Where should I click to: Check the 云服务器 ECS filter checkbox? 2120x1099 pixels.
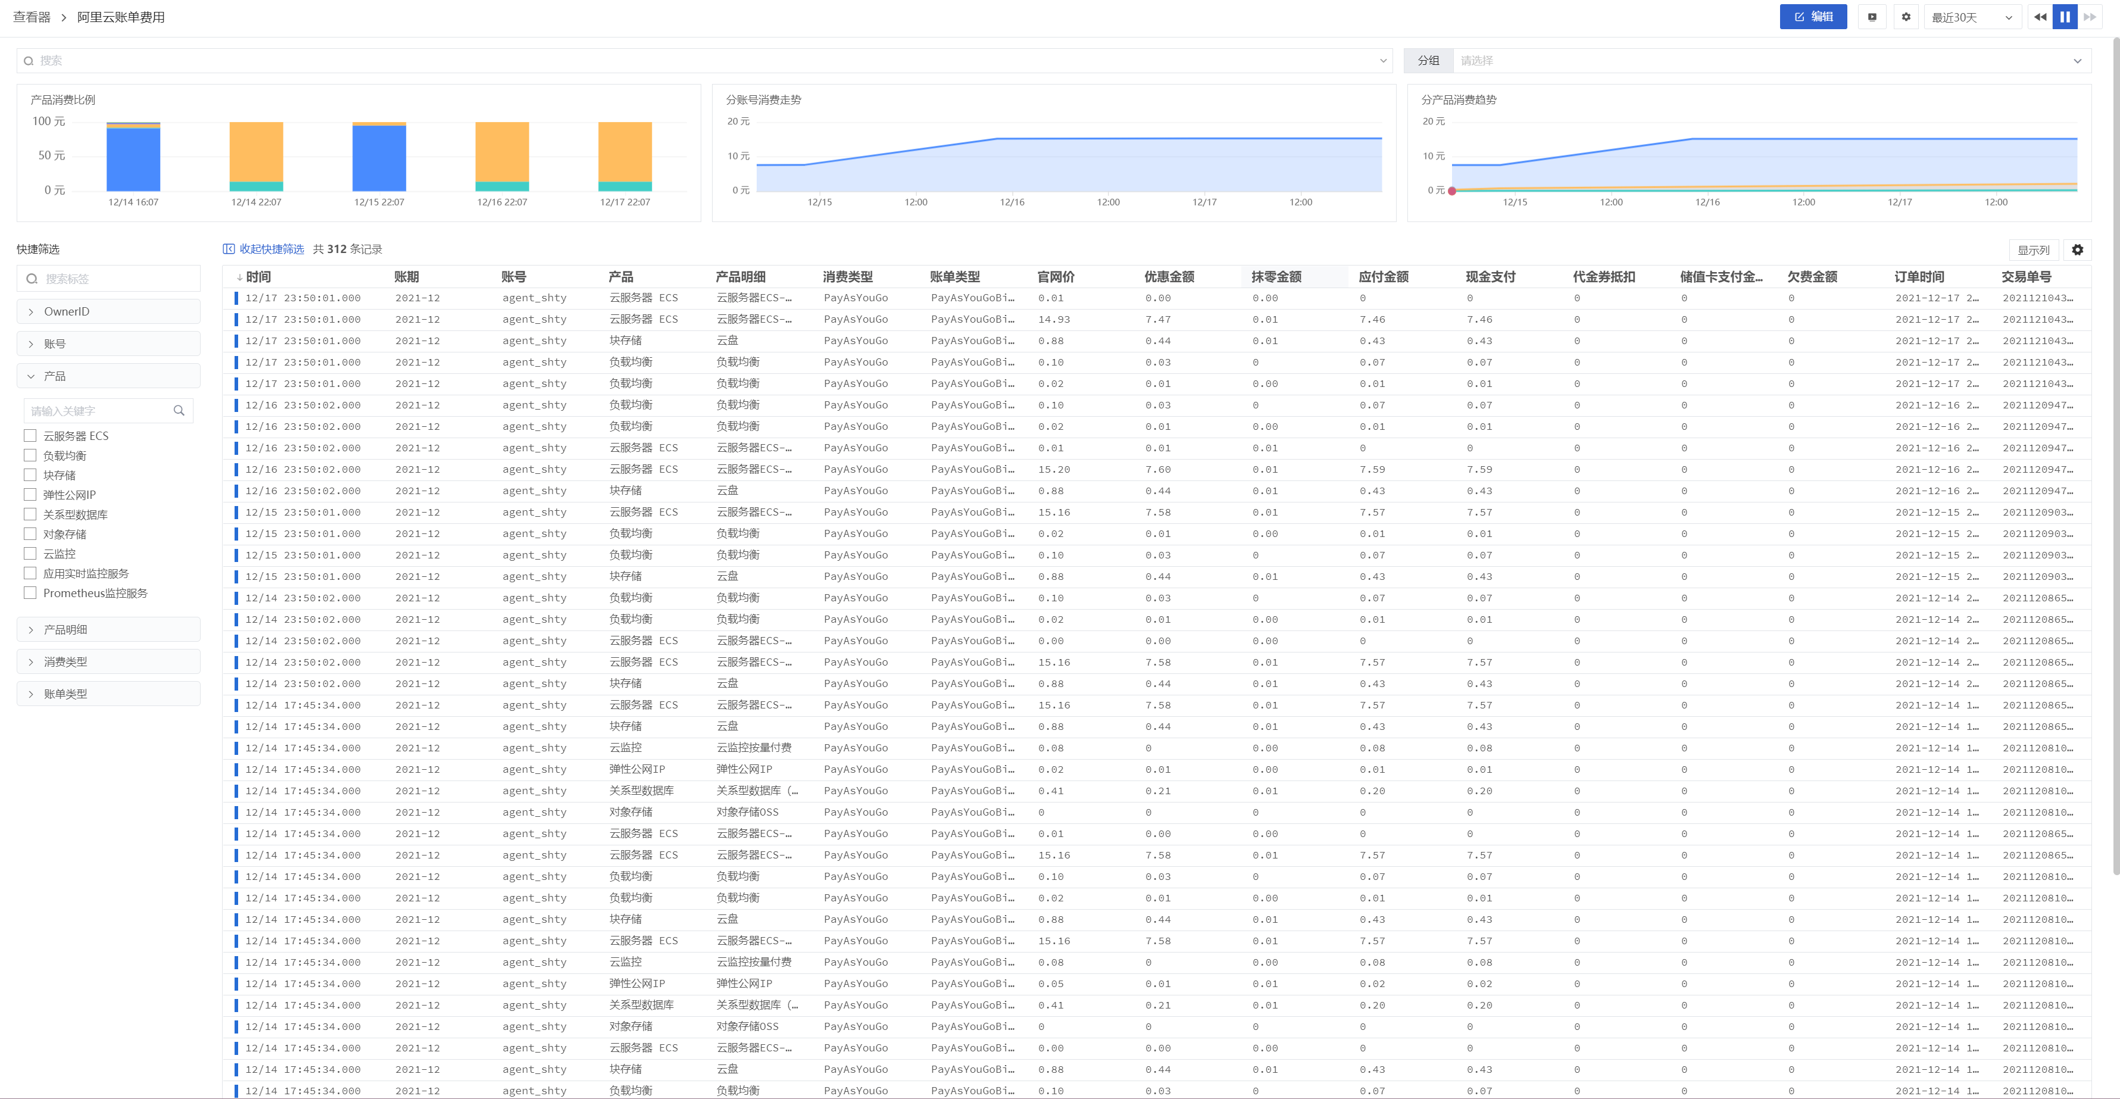[x=30, y=436]
